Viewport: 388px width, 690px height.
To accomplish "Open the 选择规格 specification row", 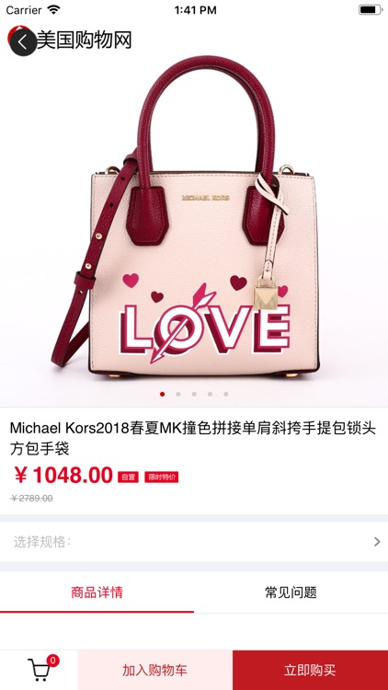I will coord(194,542).
